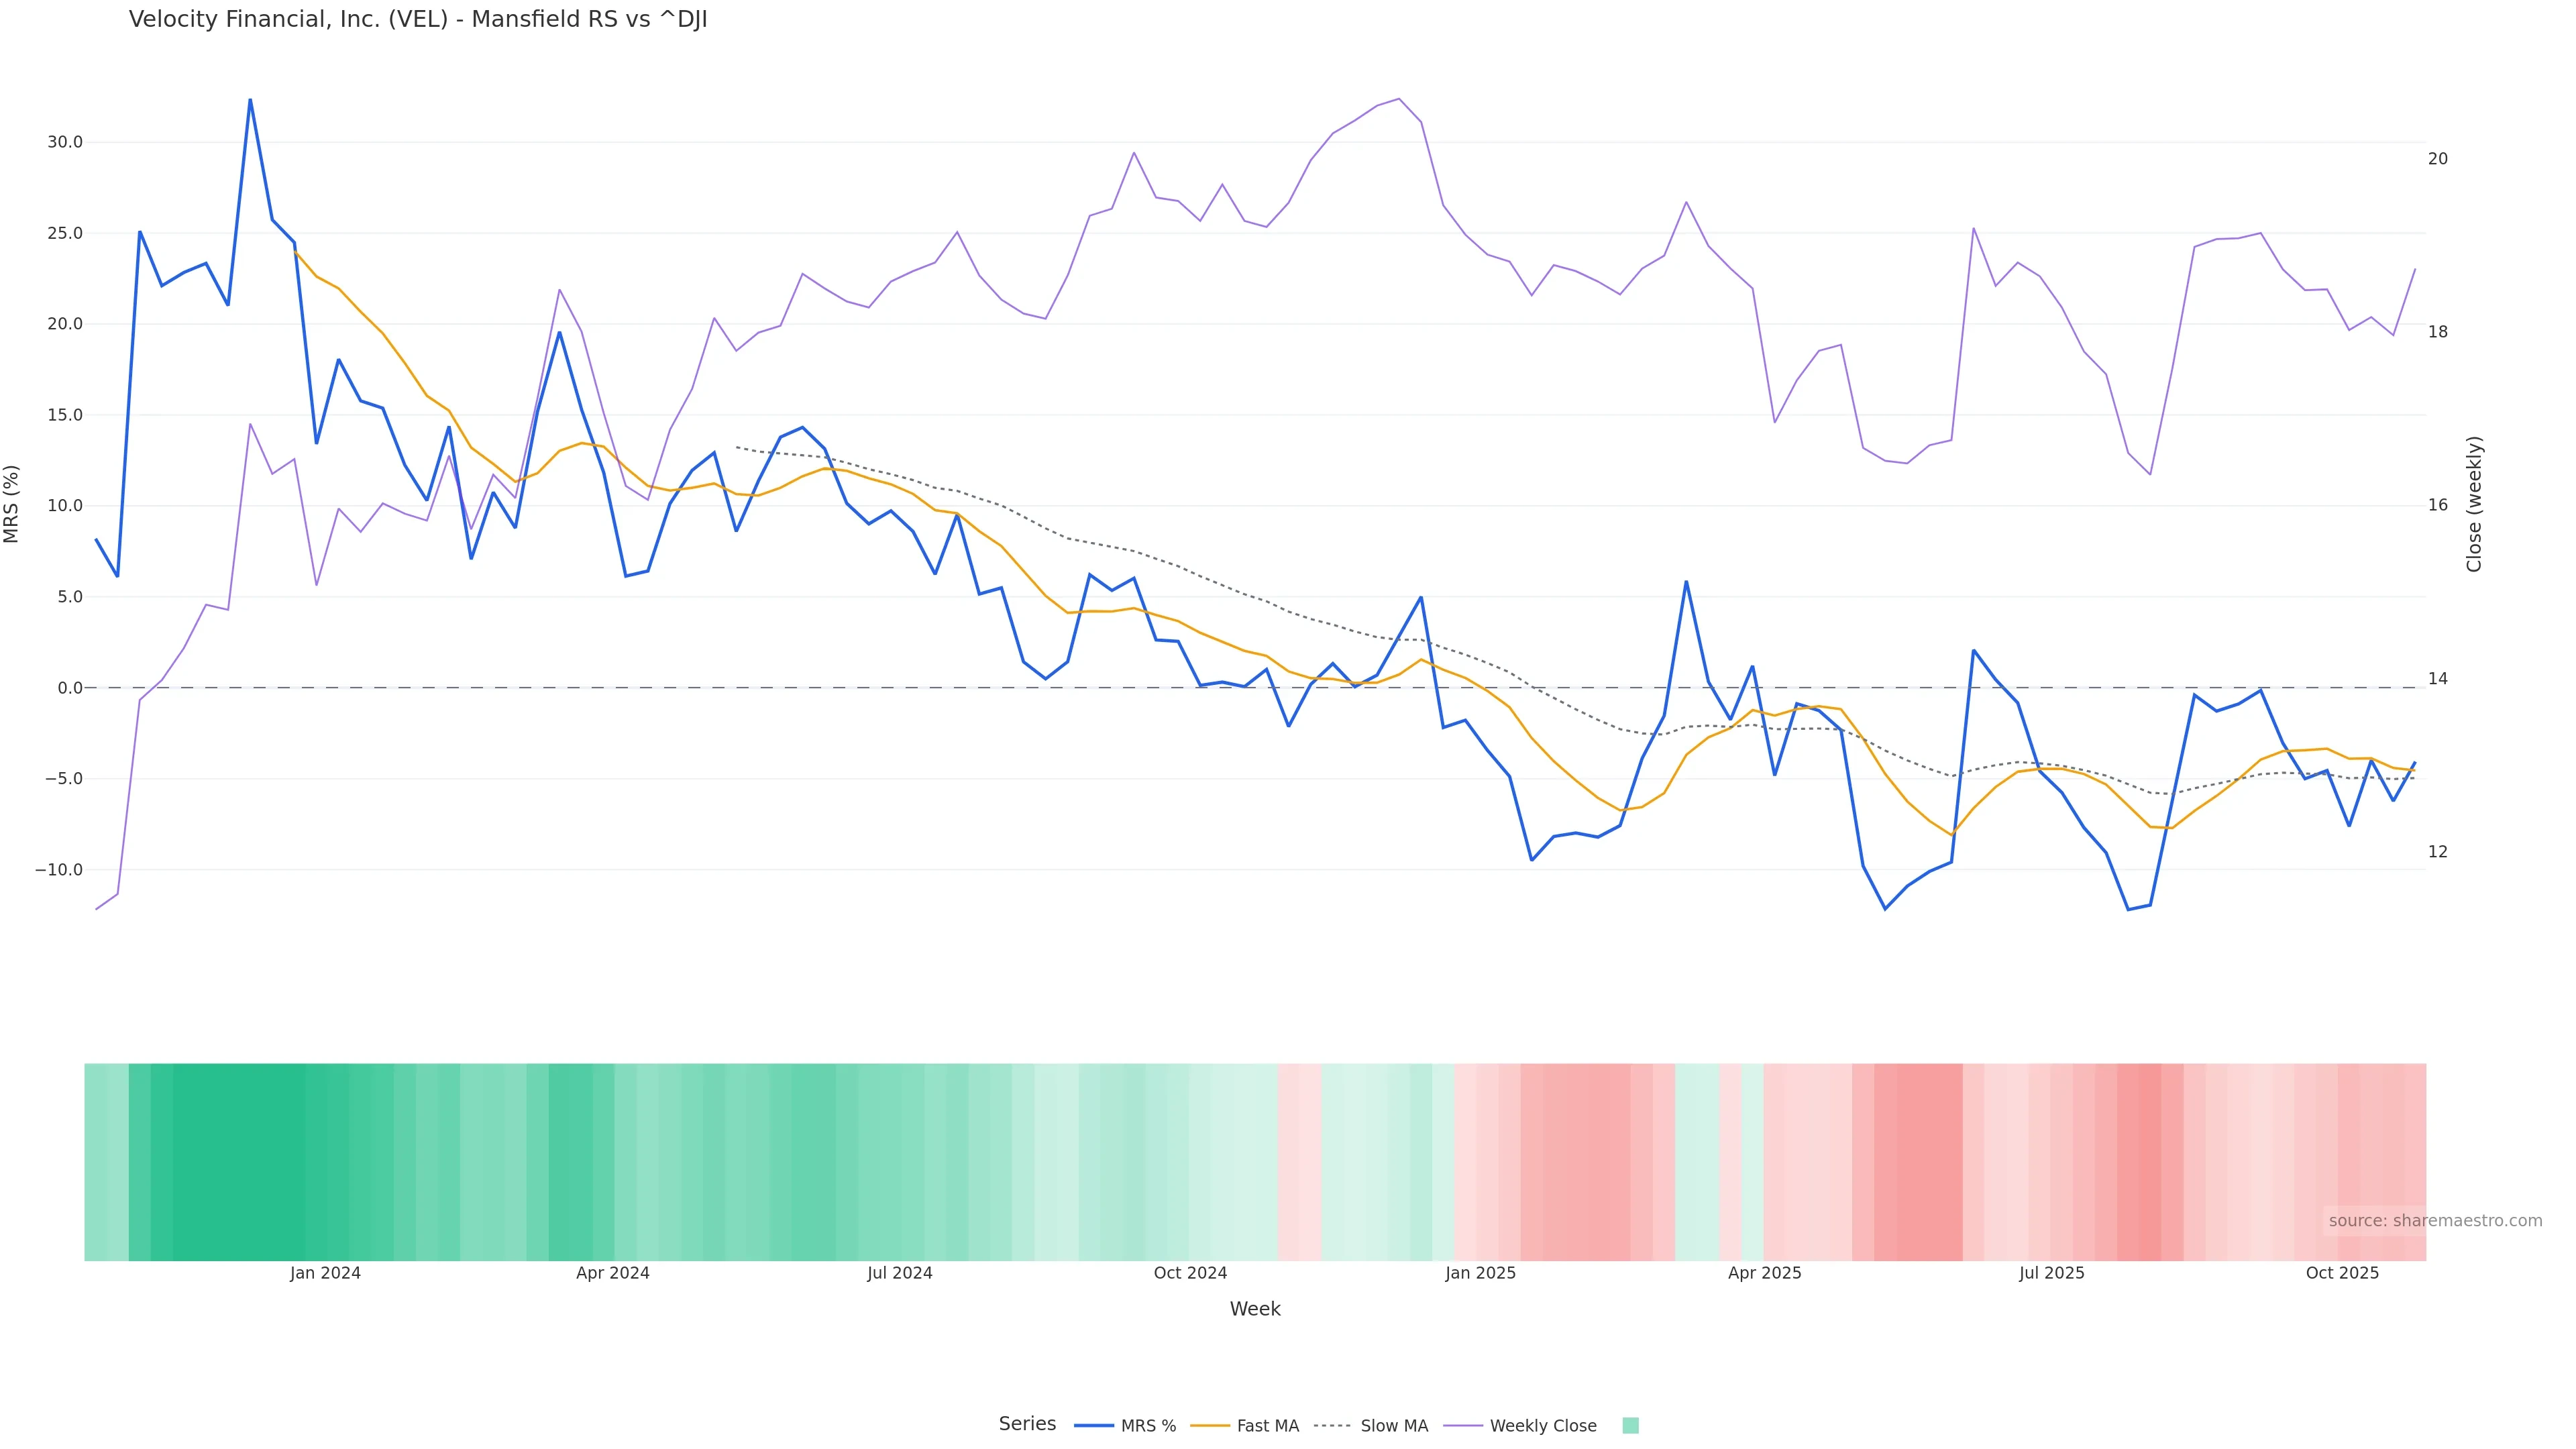The image size is (2576, 1449).
Task: Click the MRS (%) left axis title
Action: tap(12, 504)
